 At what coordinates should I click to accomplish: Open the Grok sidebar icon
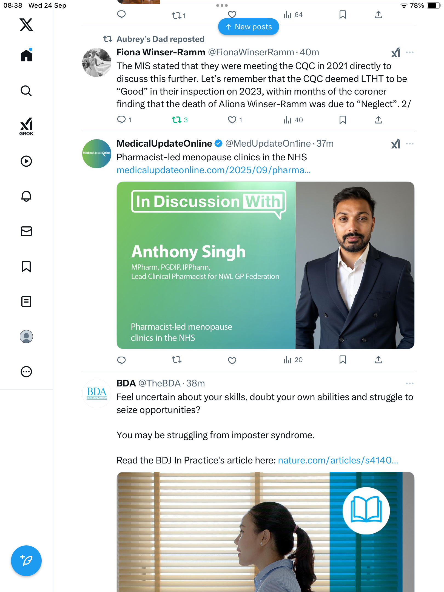[26, 127]
